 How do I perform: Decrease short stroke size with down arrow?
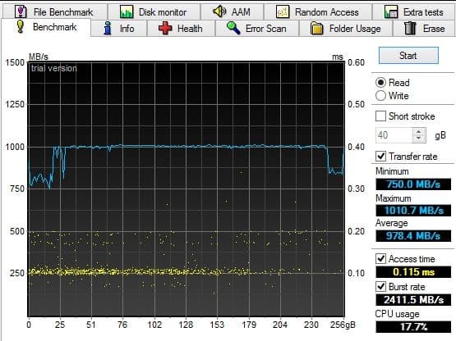418,139
